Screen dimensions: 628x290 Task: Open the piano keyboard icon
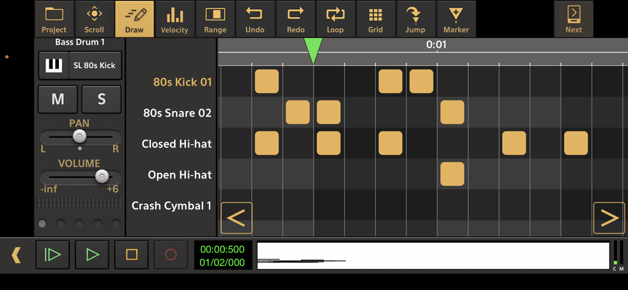[54, 65]
